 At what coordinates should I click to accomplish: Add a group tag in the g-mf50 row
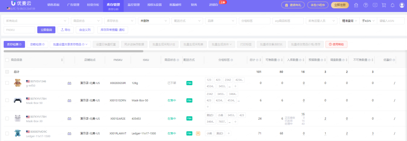coord(235,86)
